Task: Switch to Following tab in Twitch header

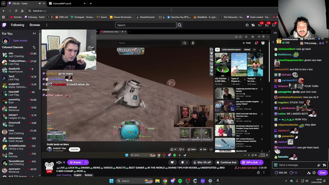Action: (x=17, y=25)
